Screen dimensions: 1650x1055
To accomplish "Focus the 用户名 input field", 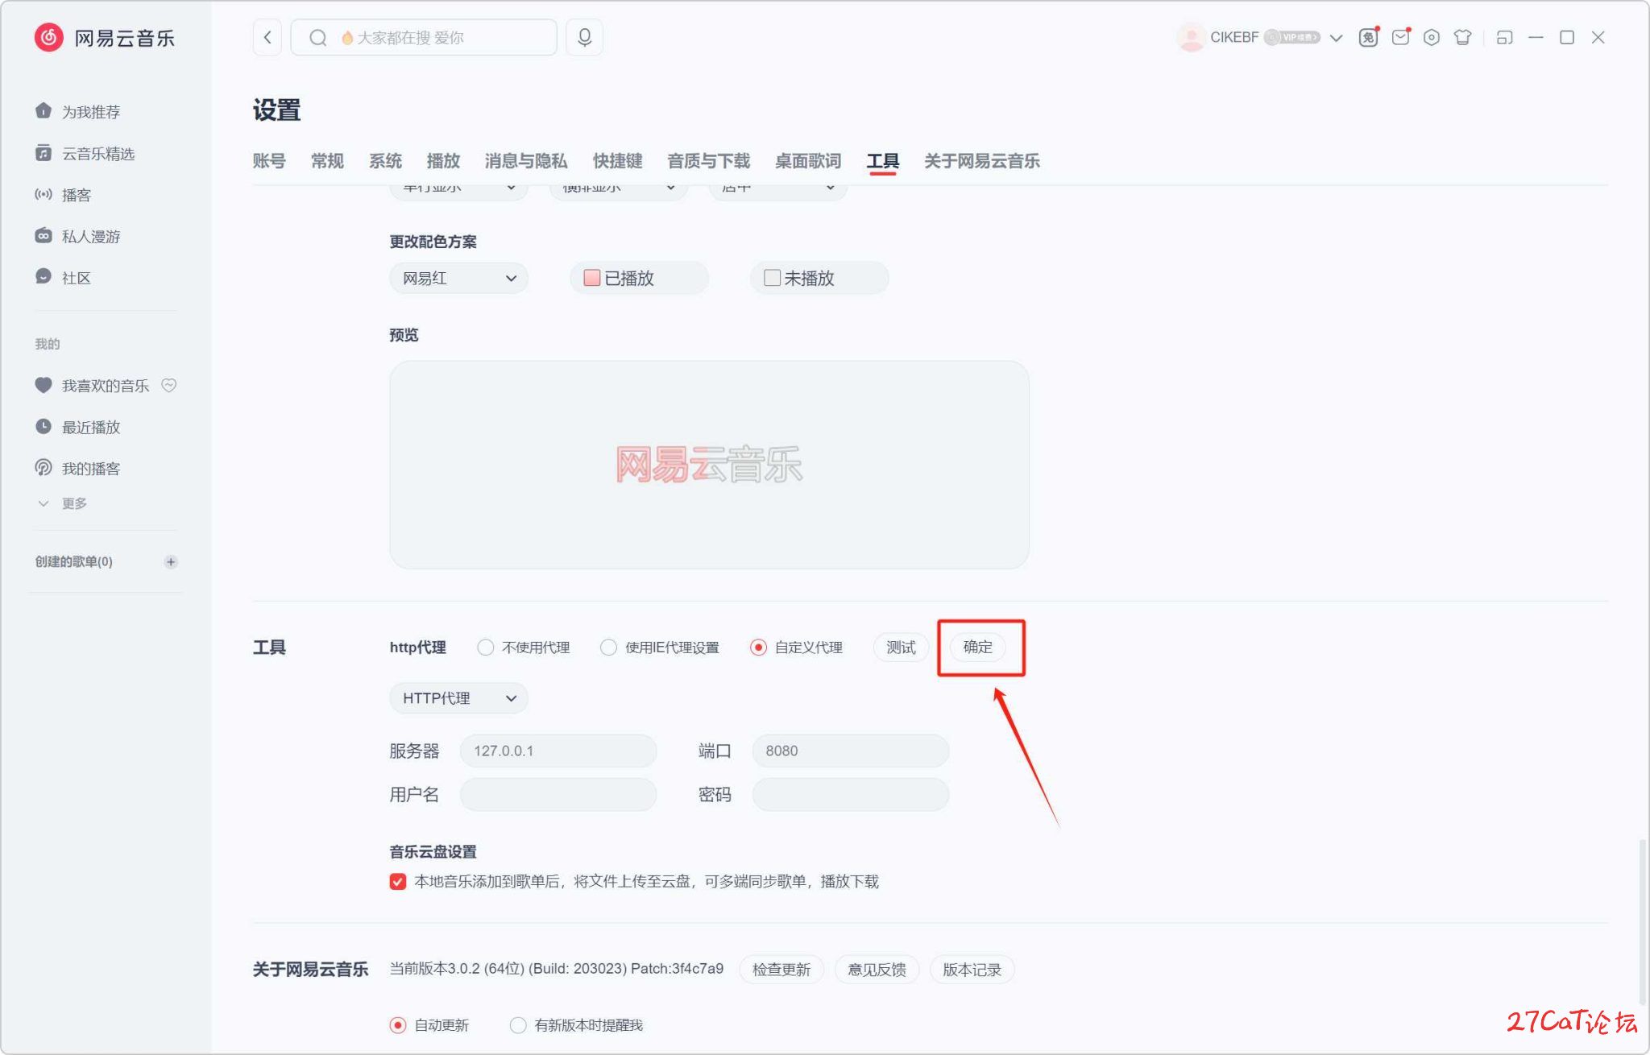I will (558, 794).
